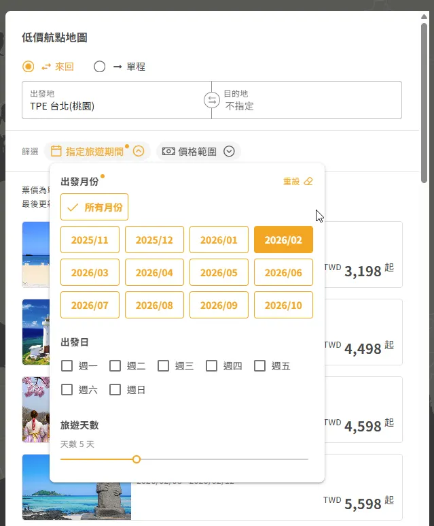Select the 單程 one-way radio button
434x526 pixels.
pyautogui.click(x=99, y=67)
